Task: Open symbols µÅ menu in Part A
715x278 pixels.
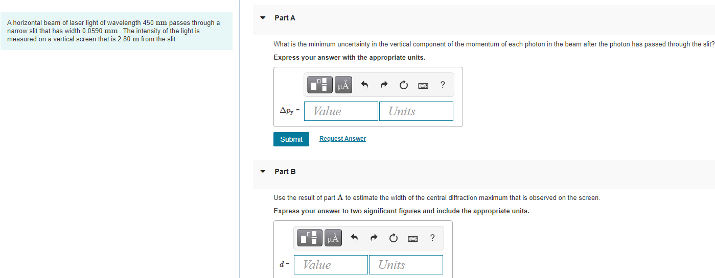Action: coord(343,85)
